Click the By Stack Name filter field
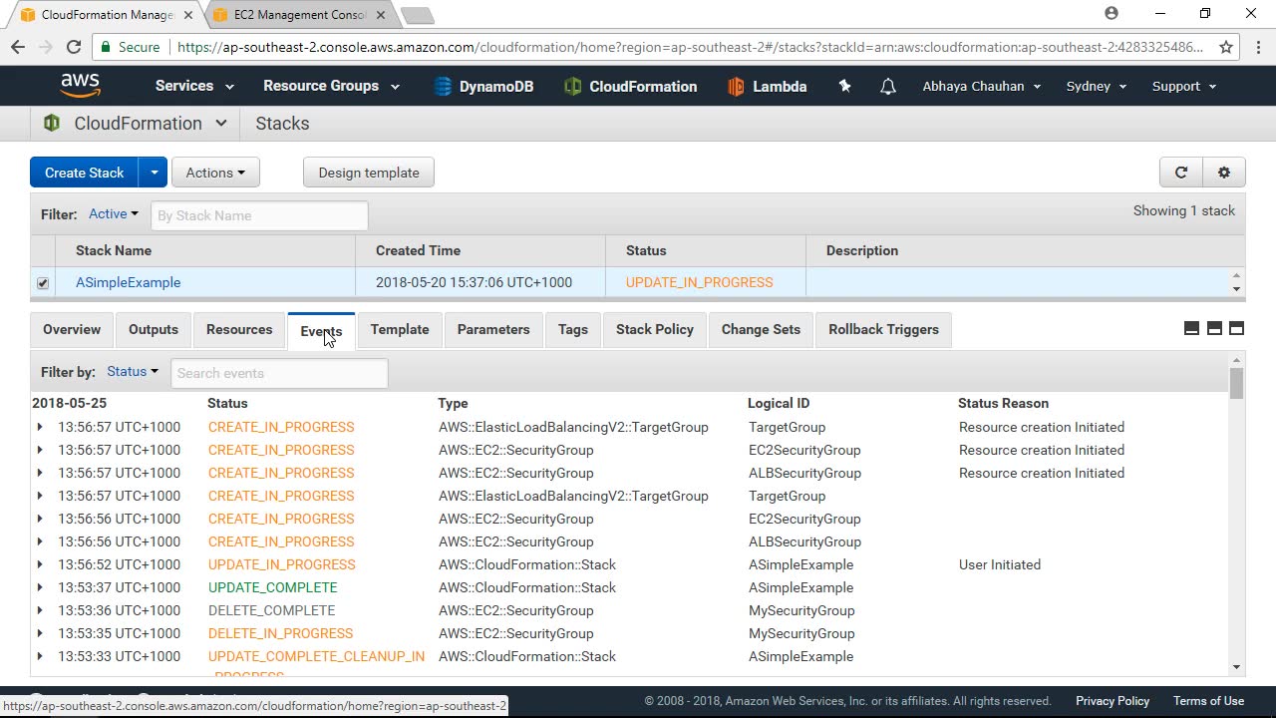 [259, 215]
